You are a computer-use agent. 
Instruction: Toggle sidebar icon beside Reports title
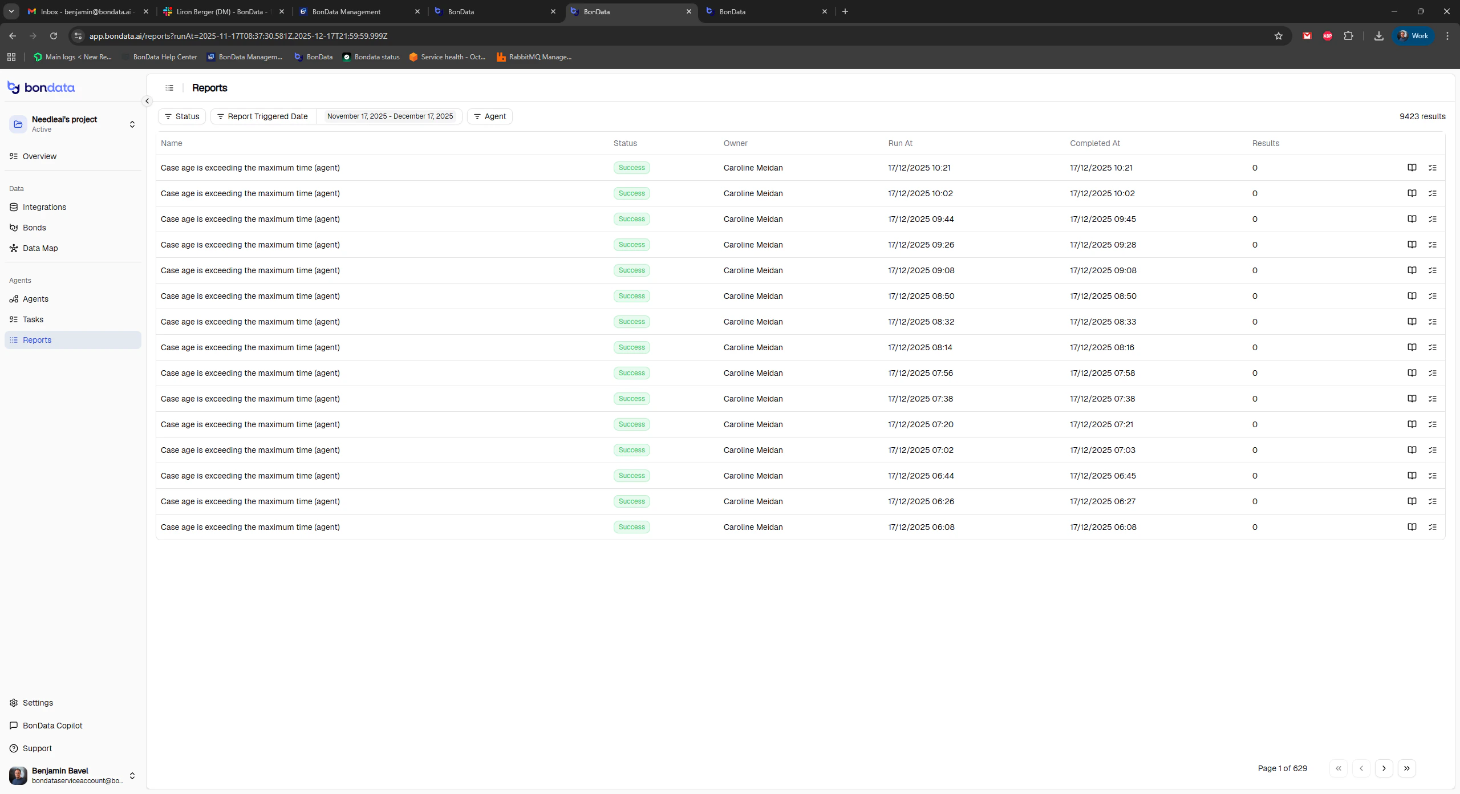click(x=169, y=88)
